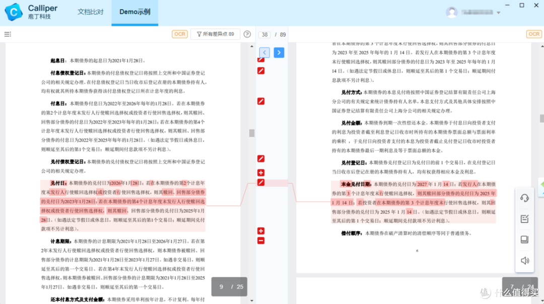Click 兑付方式 heading in right document
The width and height of the screenshot is (544, 304).
click(352, 92)
